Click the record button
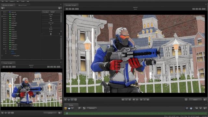 (134, 99)
